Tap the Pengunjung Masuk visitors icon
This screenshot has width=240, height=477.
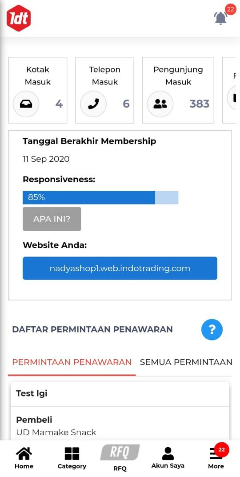(x=160, y=104)
